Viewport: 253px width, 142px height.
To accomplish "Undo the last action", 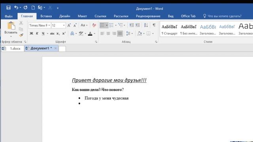I will [16, 7].
